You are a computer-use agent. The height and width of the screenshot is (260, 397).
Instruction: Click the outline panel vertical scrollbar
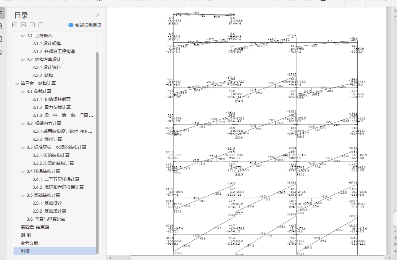97,153
